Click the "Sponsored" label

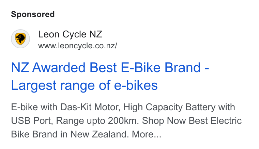pos(33,14)
